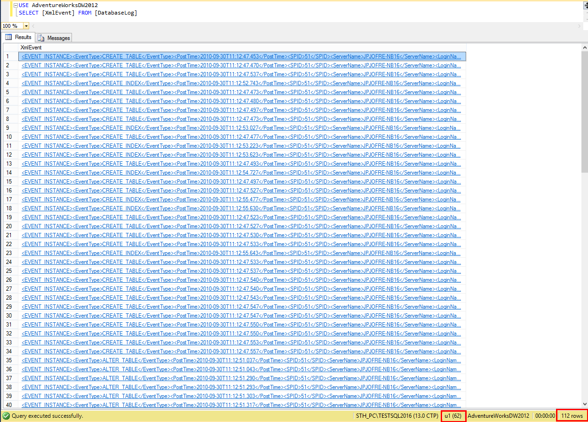Open ALTER_TABLE link with PostTime 11:12:51.037
Screen dimensions: 588x422
click(x=241, y=360)
